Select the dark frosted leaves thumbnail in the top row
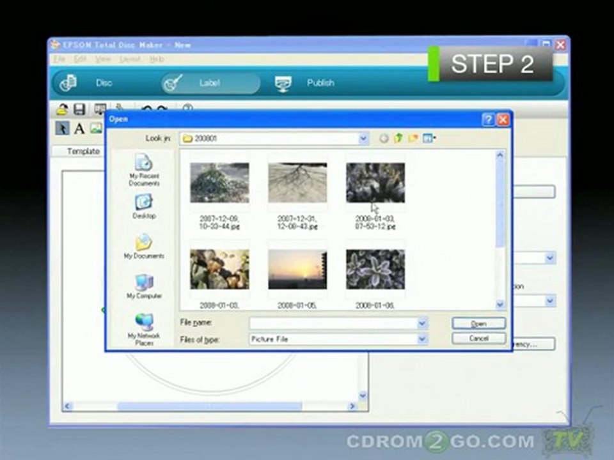614x460 pixels. pos(375,183)
